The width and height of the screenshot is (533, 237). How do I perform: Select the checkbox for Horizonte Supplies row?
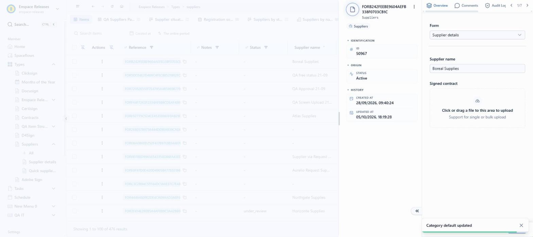tap(74, 211)
